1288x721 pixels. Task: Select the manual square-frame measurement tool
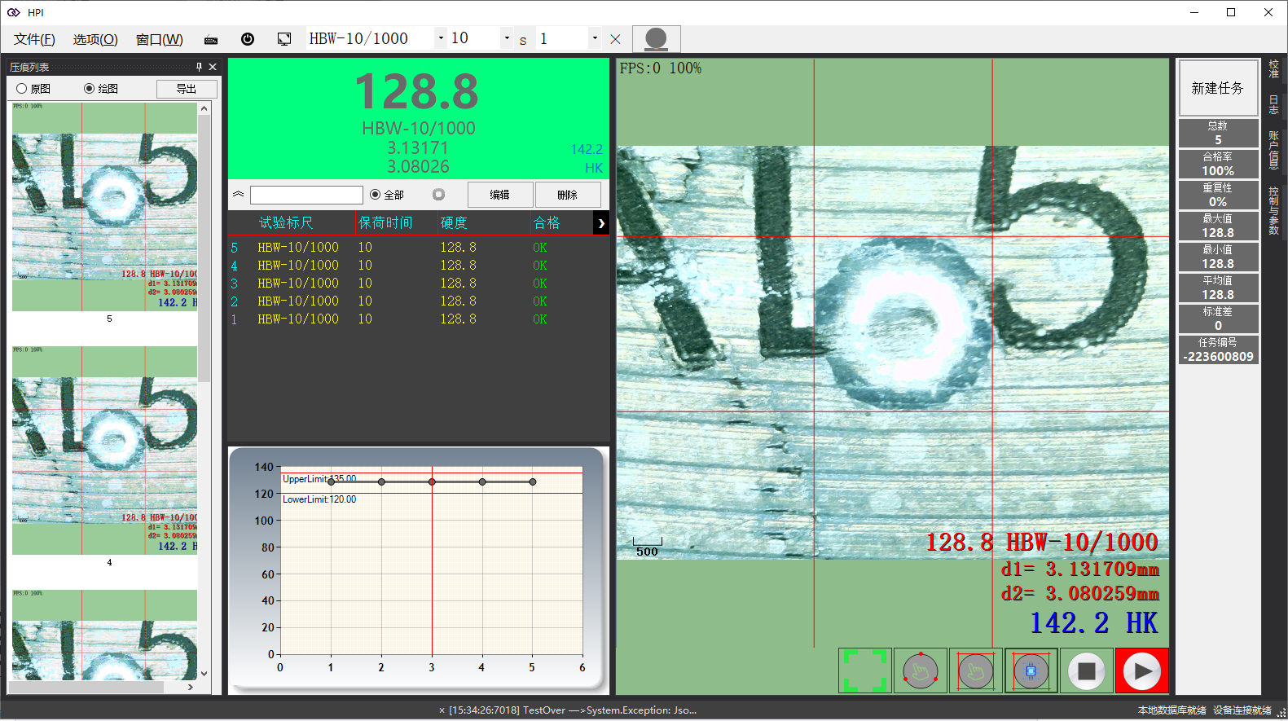[976, 670]
